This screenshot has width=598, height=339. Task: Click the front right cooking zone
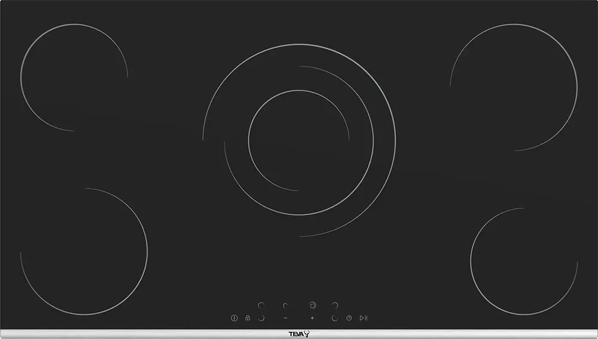(524, 261)
